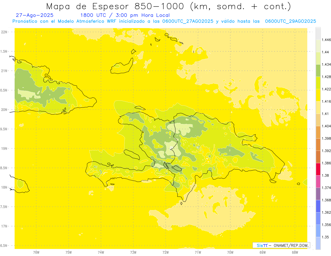Click the longitude label "74W"
Screen dimensions: 331x256
click(x=101, y=252)
